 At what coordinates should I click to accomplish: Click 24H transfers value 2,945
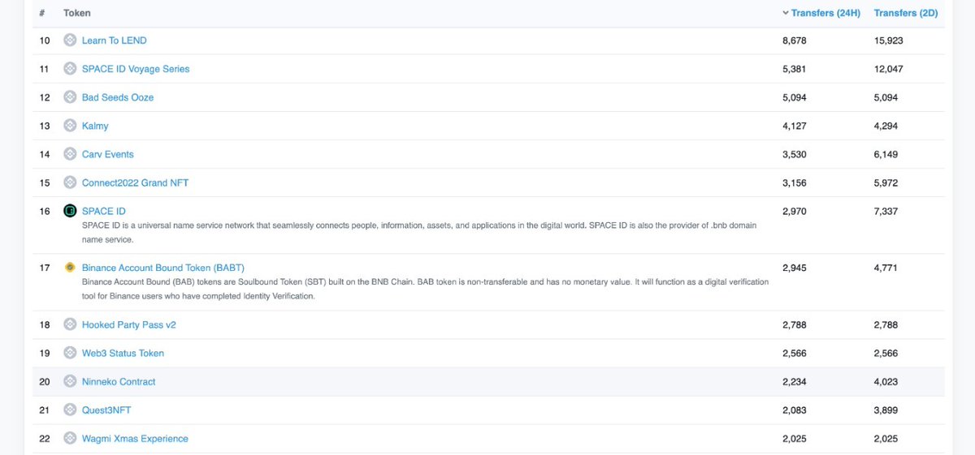pyautogui.click(x=795, y=268)
